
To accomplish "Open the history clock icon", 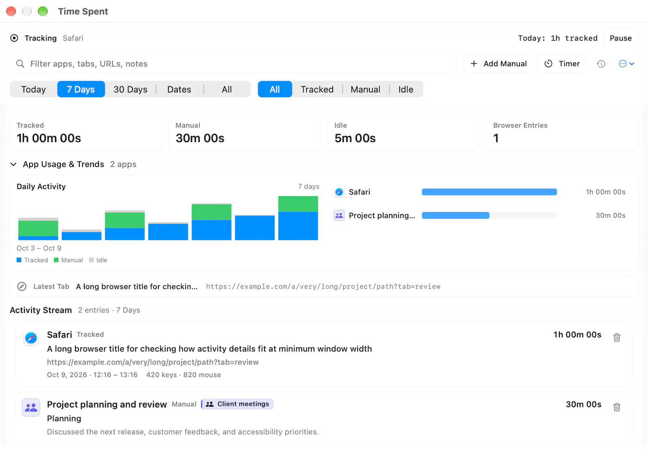I will click(601, 64).
